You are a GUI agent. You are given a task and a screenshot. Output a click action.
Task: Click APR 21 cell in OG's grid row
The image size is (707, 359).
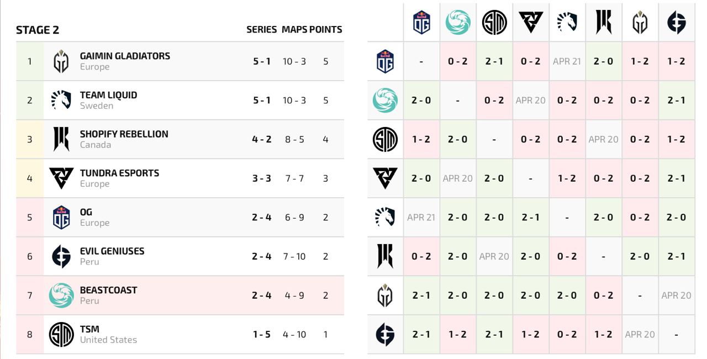point(567,61)
